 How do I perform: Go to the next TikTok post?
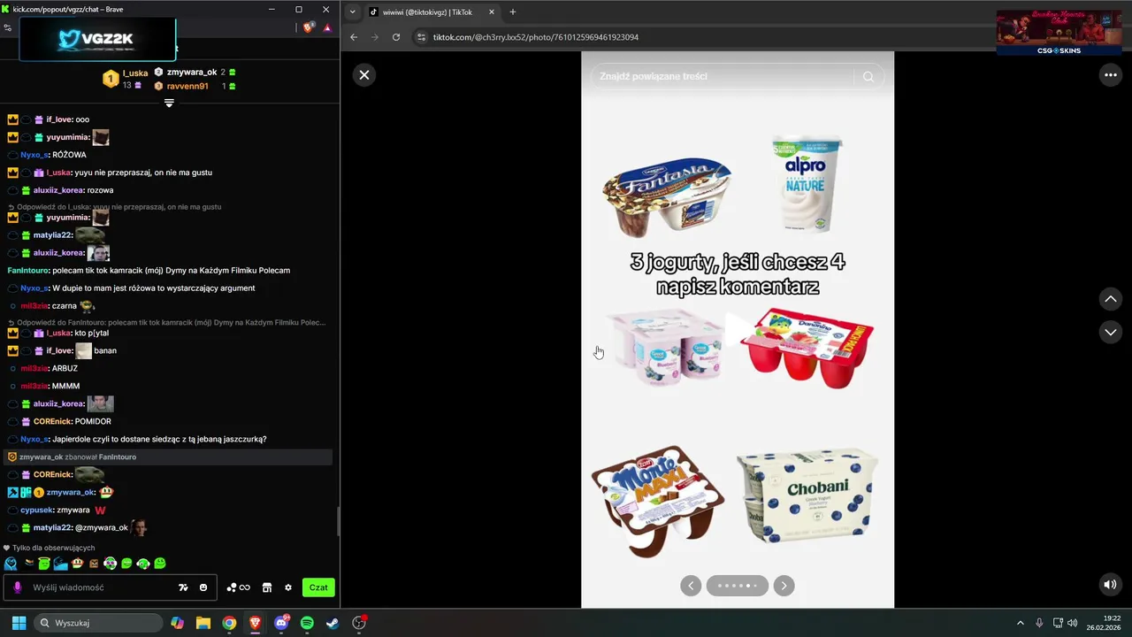(1111, 332)
